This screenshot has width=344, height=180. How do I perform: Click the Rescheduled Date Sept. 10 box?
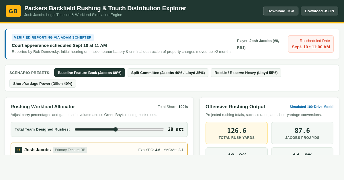point(311,44)
